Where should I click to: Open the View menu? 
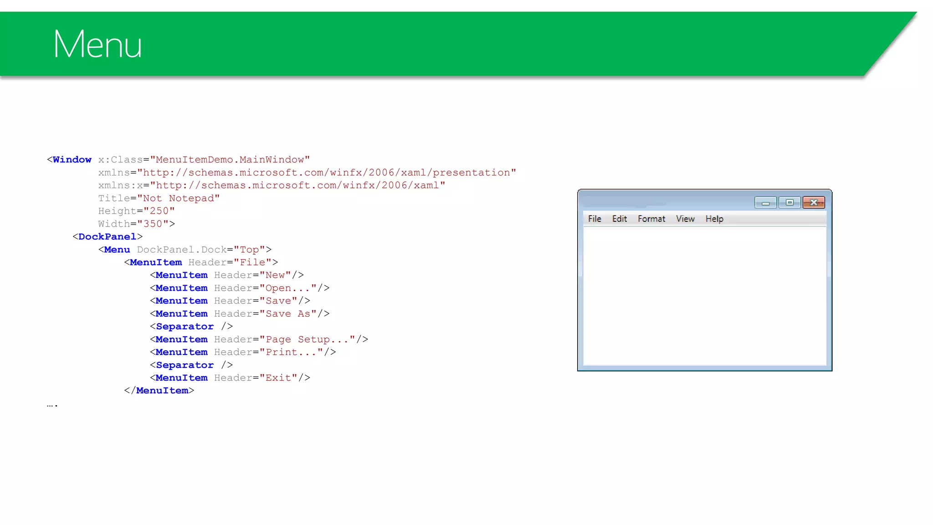click(x=685, y=219)
